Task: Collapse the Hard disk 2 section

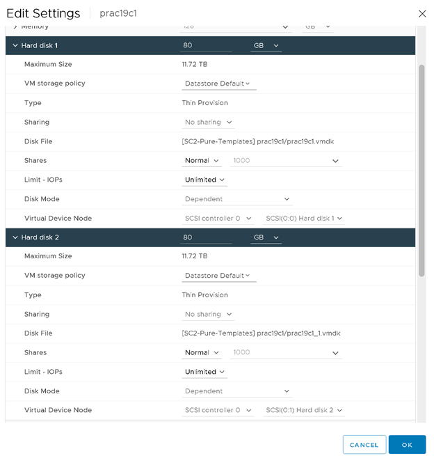Action: [x=15, y=237]
